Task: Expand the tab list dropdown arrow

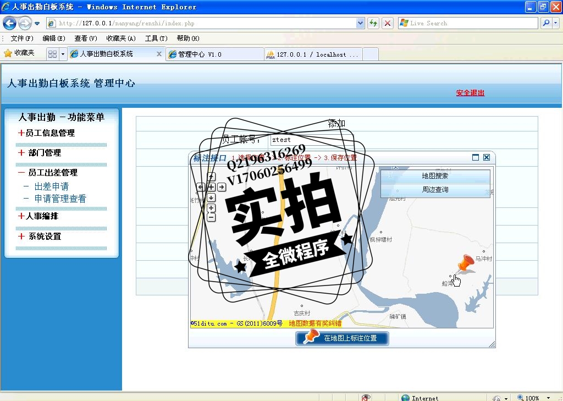Action: pos(63,54)
